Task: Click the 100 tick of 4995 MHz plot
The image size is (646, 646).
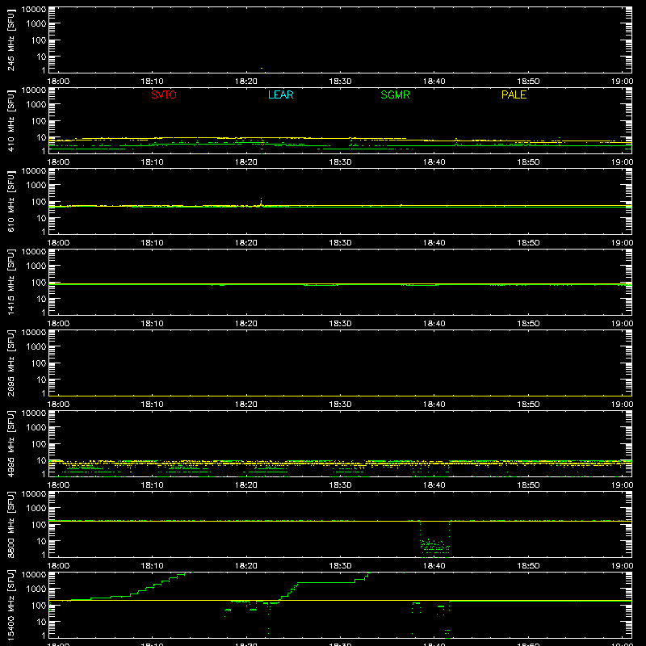Action: pos(39,444)
